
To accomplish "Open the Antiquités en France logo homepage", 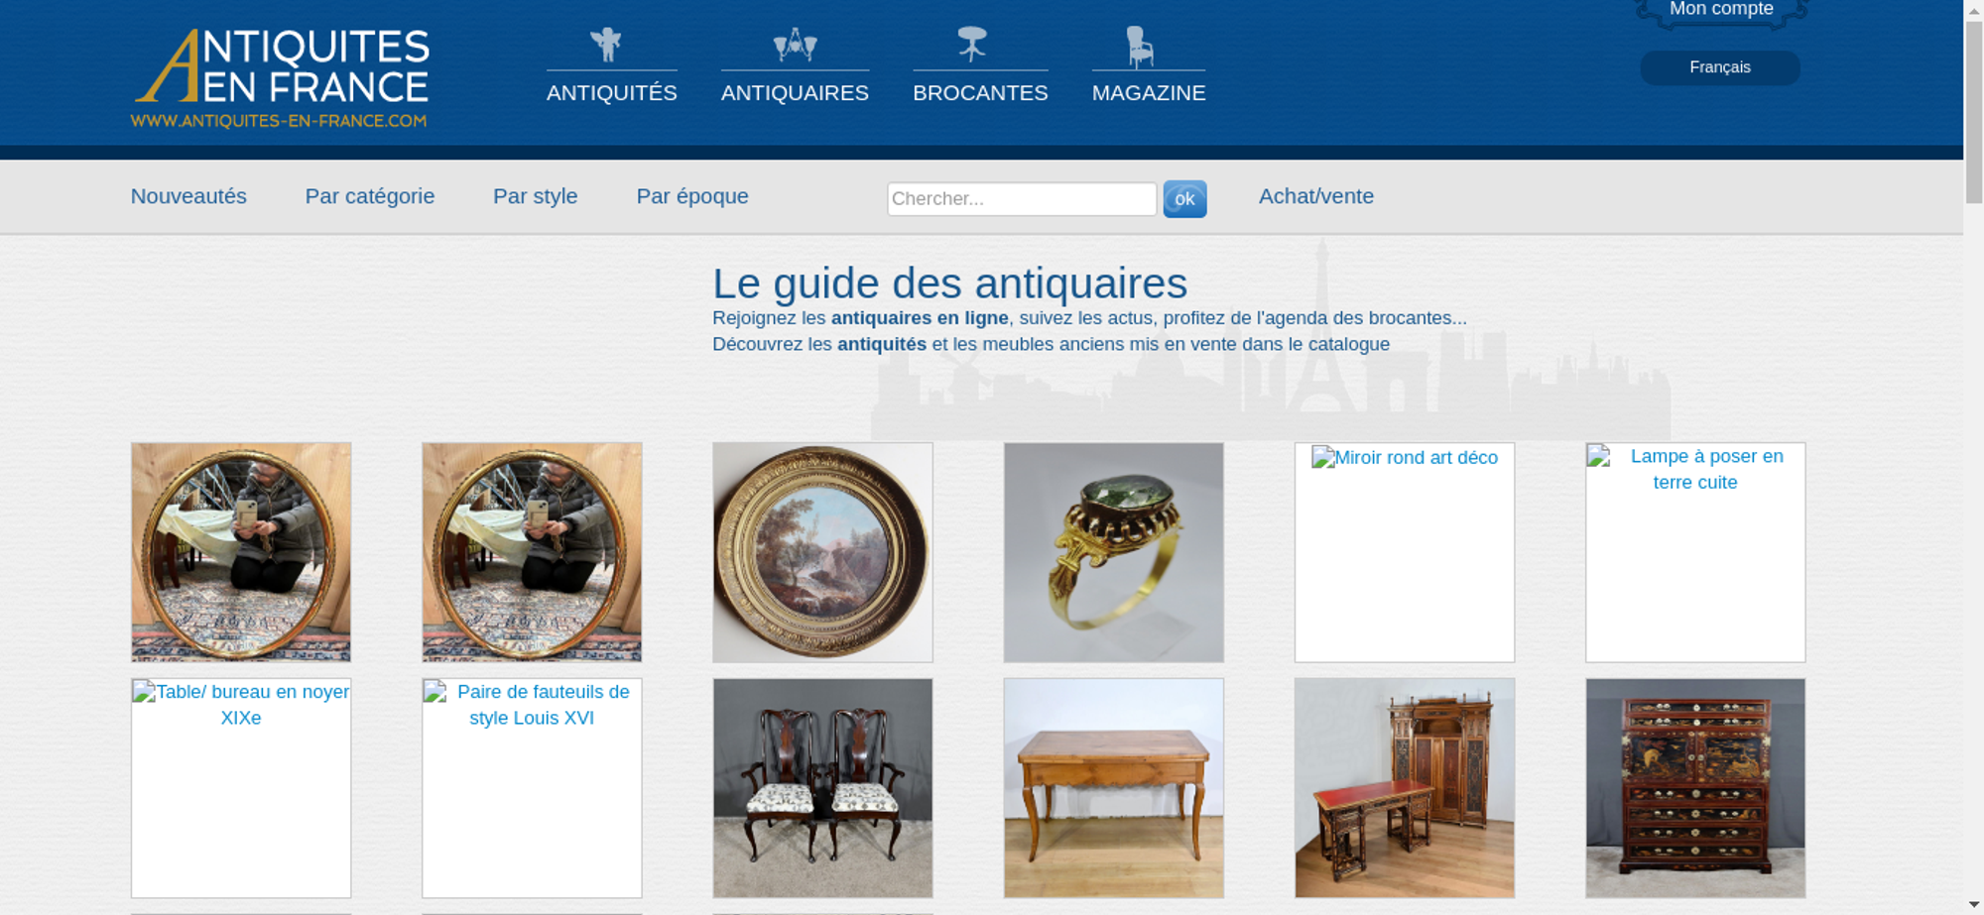I will tap(281, 78).
